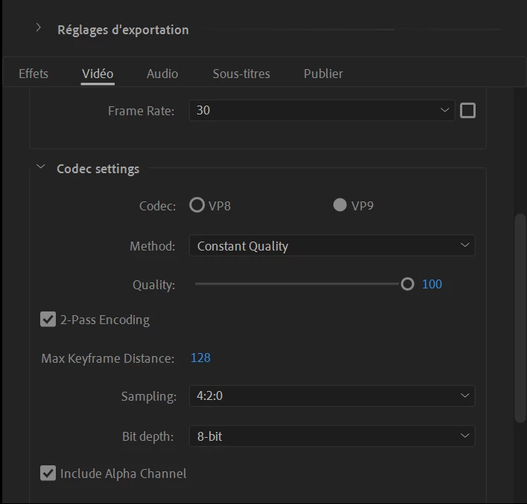Image resolution: width=527 pixels, height=504 pixels.
Task: Select the VP9 codec radio button
Action: point(340,205)
